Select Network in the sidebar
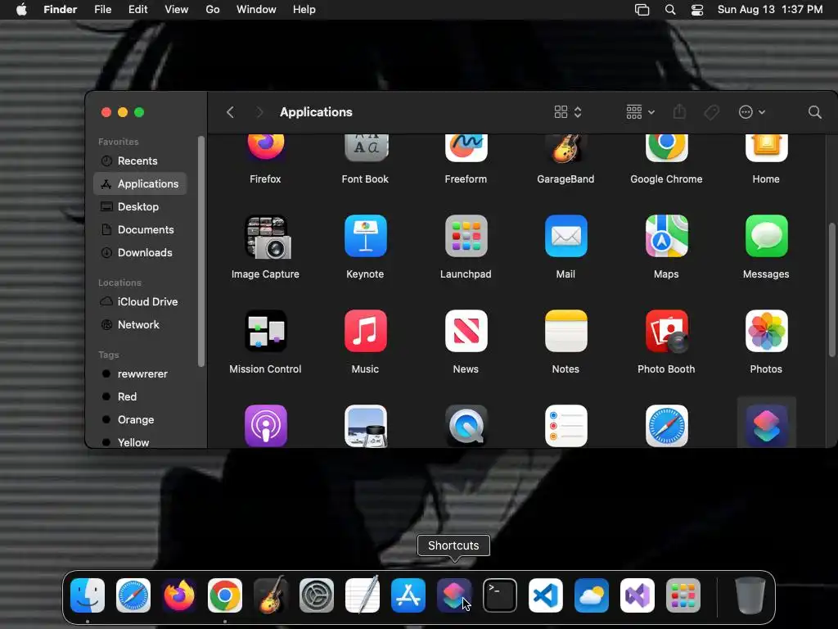838x629 pixels. point(140,324)
